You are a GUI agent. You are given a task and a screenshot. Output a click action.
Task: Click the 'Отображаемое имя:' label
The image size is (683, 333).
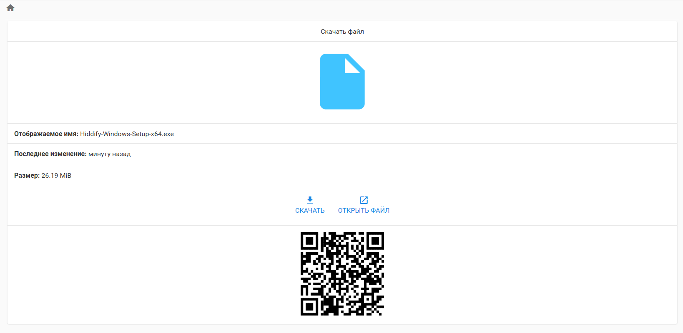(x=46, y=134)
